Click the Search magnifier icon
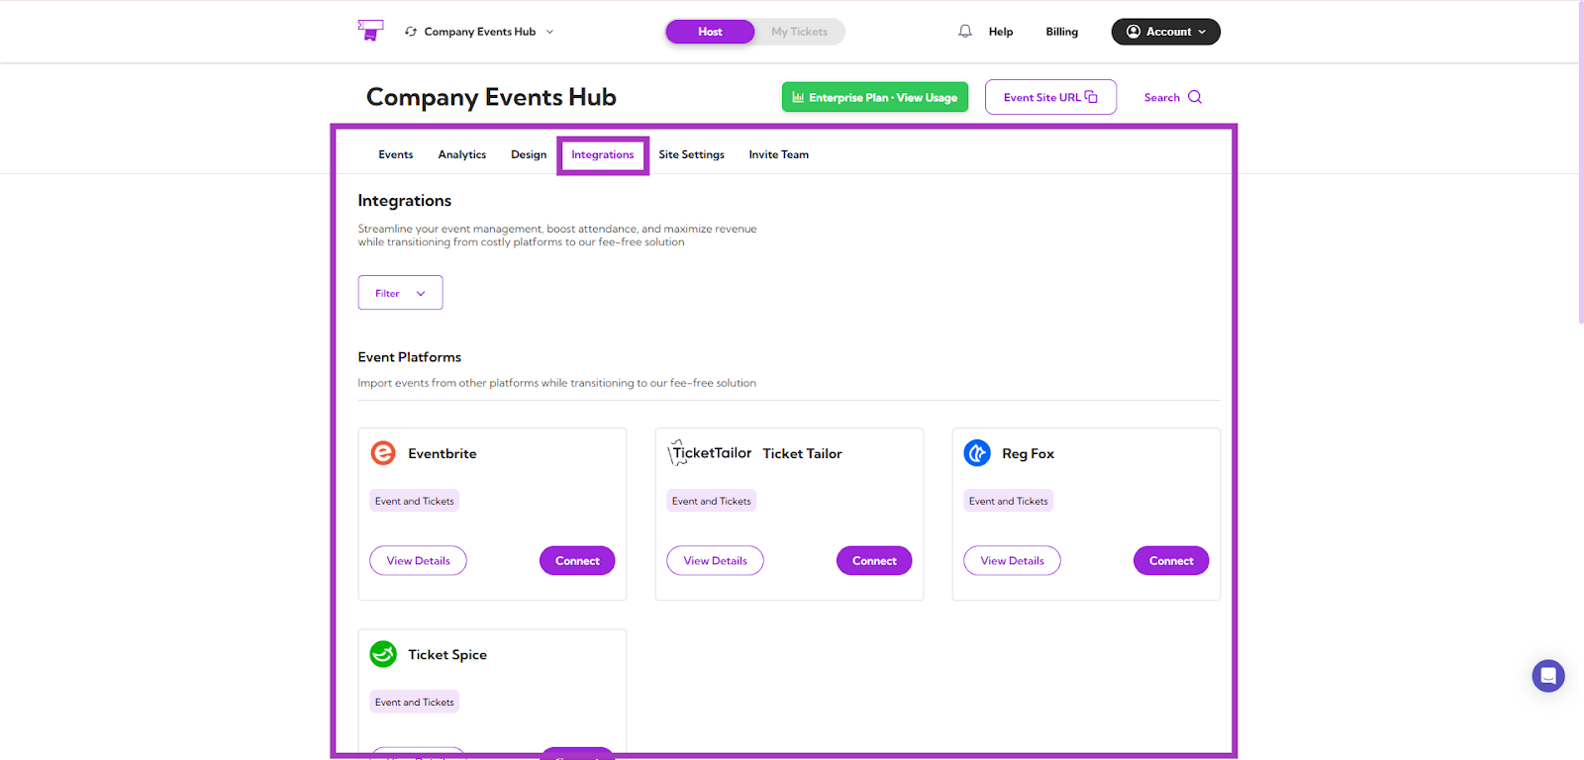 (1195, 97)
